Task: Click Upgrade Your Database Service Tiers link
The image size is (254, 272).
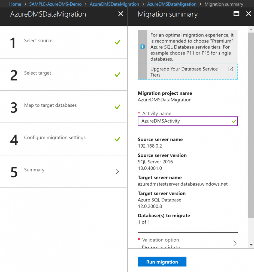Action: (x=188, y=72)
